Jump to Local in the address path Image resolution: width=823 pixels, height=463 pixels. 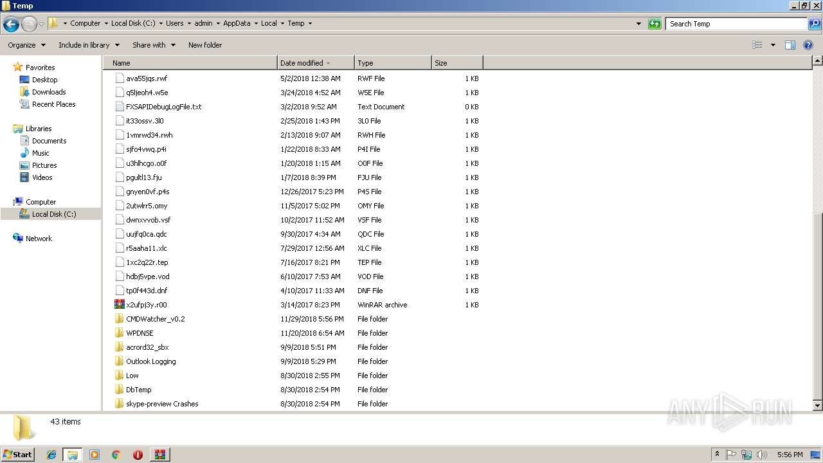coord(269,23)
